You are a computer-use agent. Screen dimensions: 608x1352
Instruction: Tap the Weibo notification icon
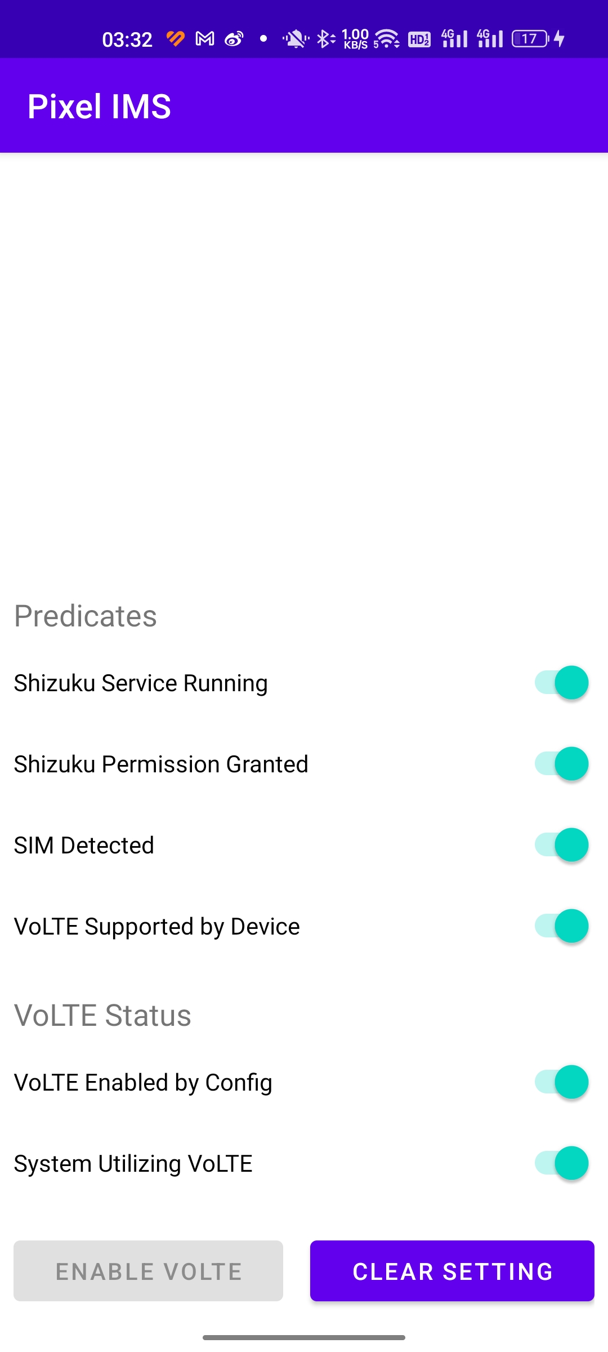coord(234,39)
